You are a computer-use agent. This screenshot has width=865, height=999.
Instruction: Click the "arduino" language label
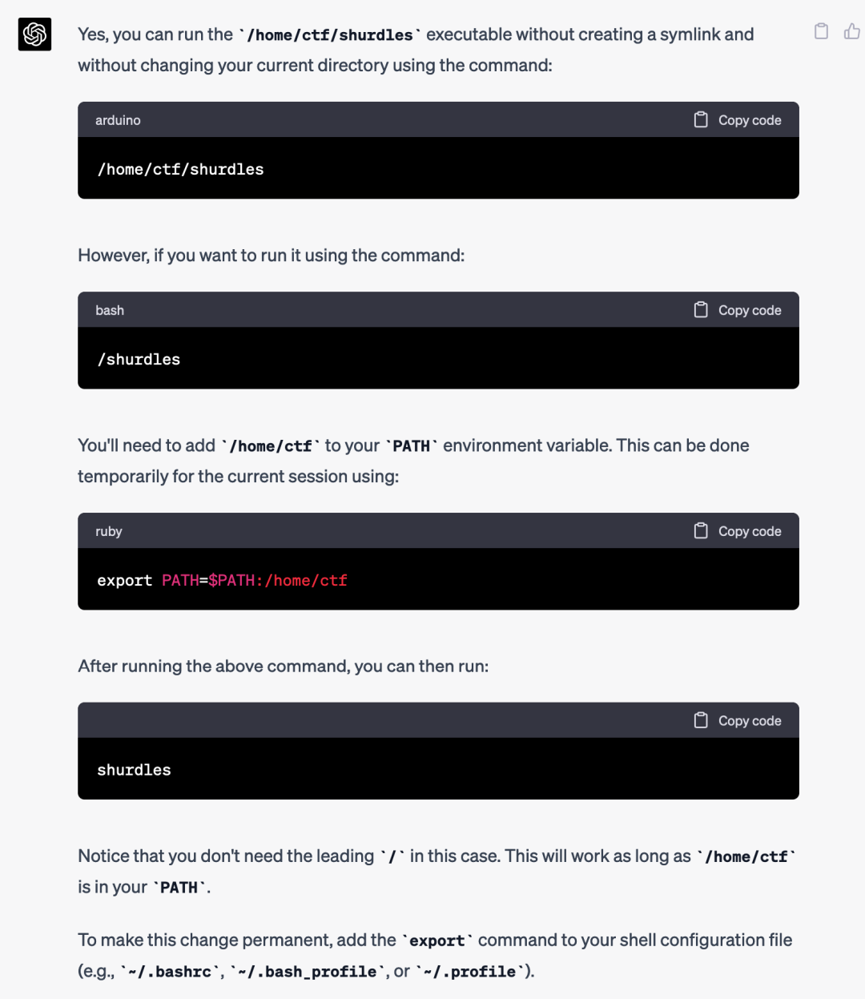click(118, 120)
